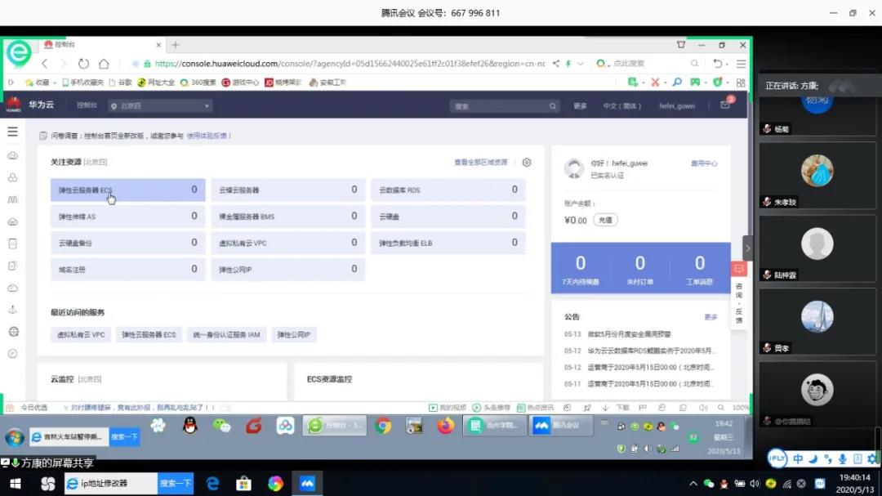
Task: Show hidden icons chevron in local system tray
Action: tap(693, 484)
